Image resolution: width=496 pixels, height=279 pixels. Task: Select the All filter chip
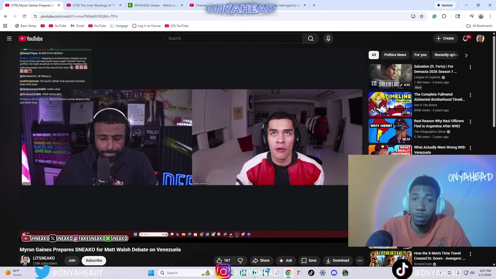[x=374, y=55]
